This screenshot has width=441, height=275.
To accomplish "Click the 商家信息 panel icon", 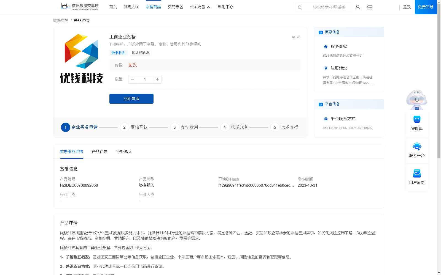I will click(x=321, y=32).
